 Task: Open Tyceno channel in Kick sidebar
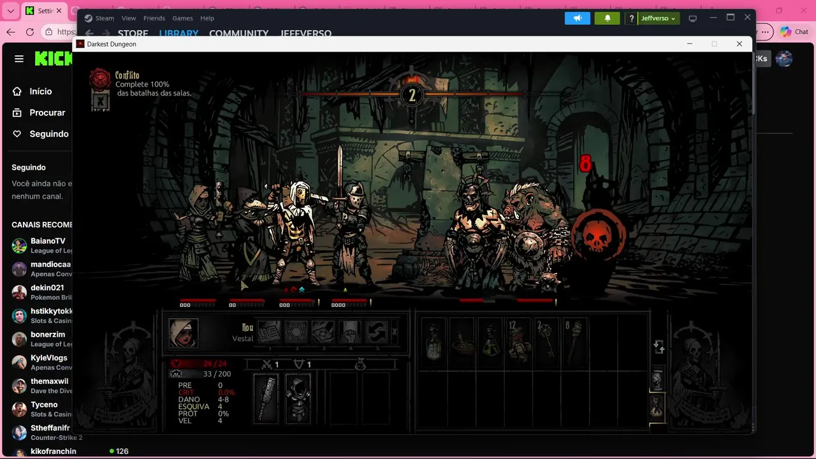pos(41,409)
